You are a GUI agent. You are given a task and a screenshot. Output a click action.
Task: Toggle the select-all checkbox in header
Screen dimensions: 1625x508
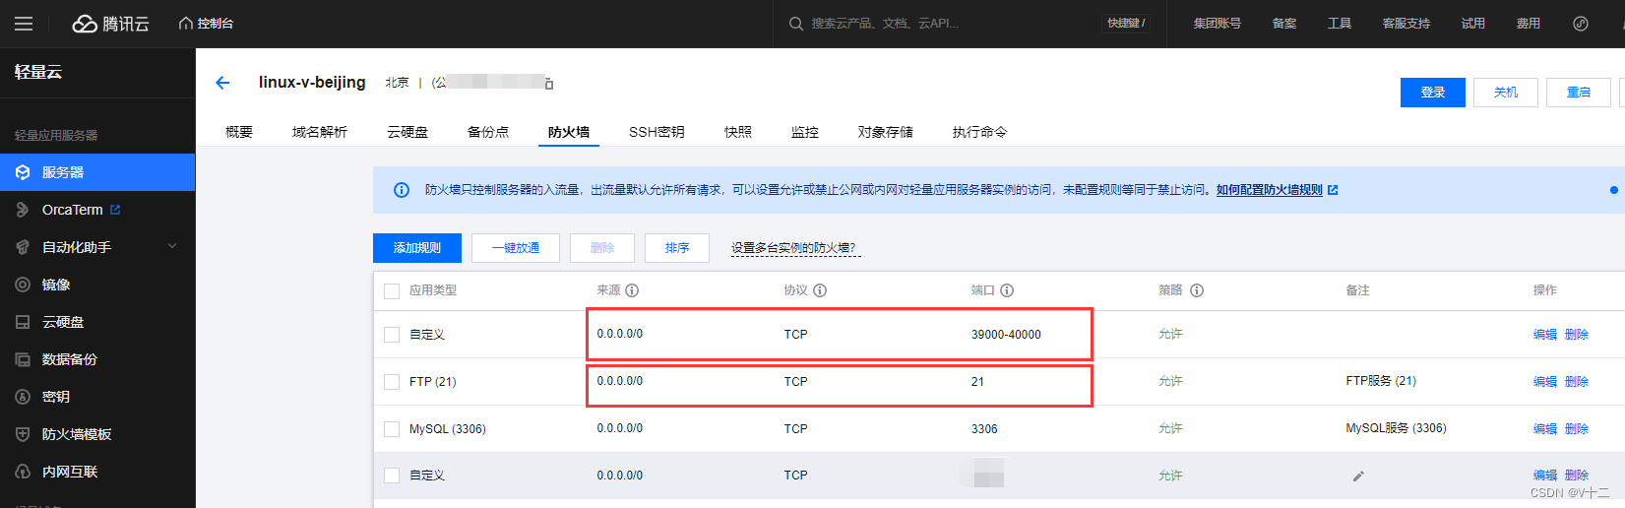(x=392, y=291)
